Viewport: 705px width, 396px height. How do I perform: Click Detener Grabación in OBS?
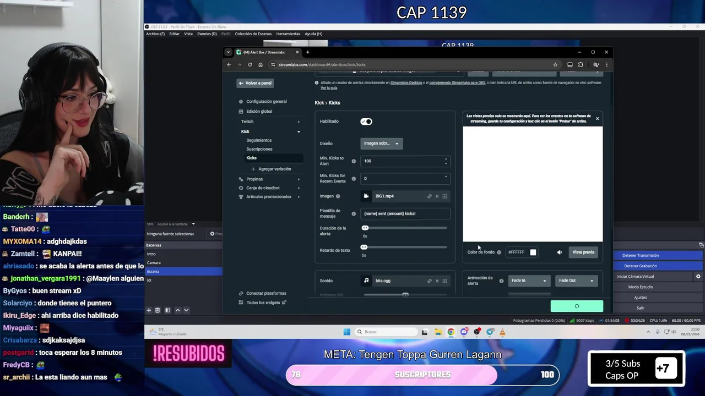pyautogui.click(x=640, y=266)
